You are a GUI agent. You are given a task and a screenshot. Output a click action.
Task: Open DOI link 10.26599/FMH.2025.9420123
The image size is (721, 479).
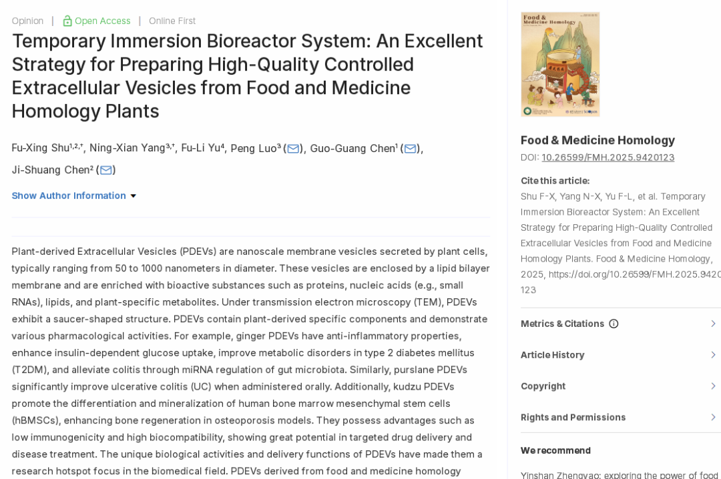pyautogui.click(x=608, y=157)
